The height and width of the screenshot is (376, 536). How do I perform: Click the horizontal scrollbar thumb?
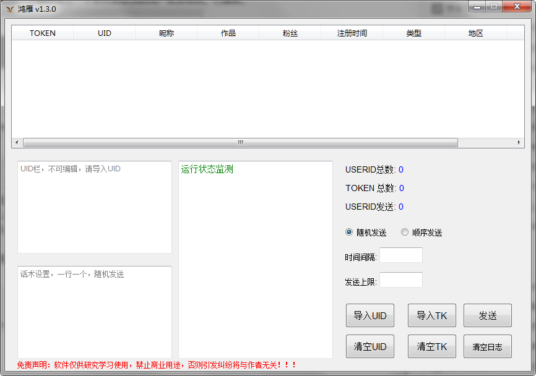(240, 142)
